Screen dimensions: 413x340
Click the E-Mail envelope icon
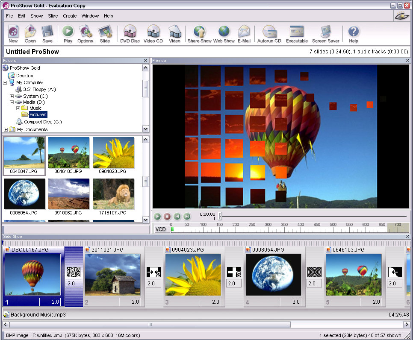tap(244, 32)
